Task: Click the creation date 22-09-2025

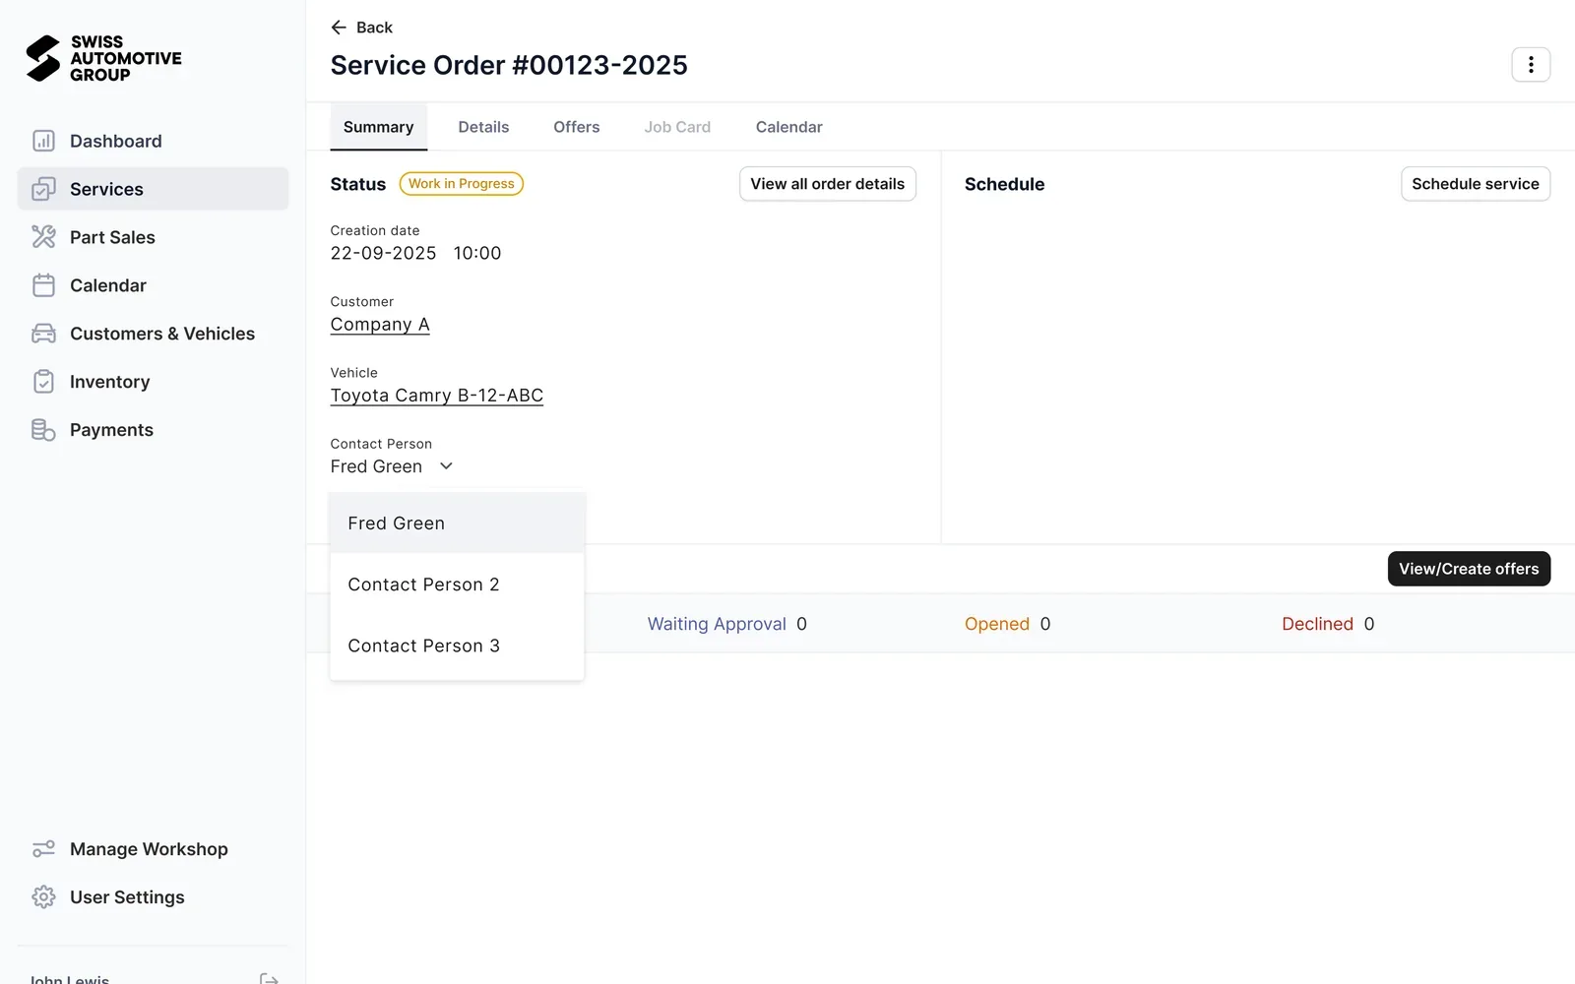Action: click(x=383, y=253)
